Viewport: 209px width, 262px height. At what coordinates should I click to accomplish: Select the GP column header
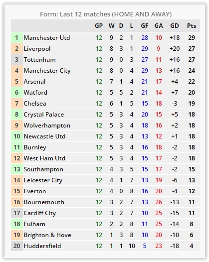point(99,26)
